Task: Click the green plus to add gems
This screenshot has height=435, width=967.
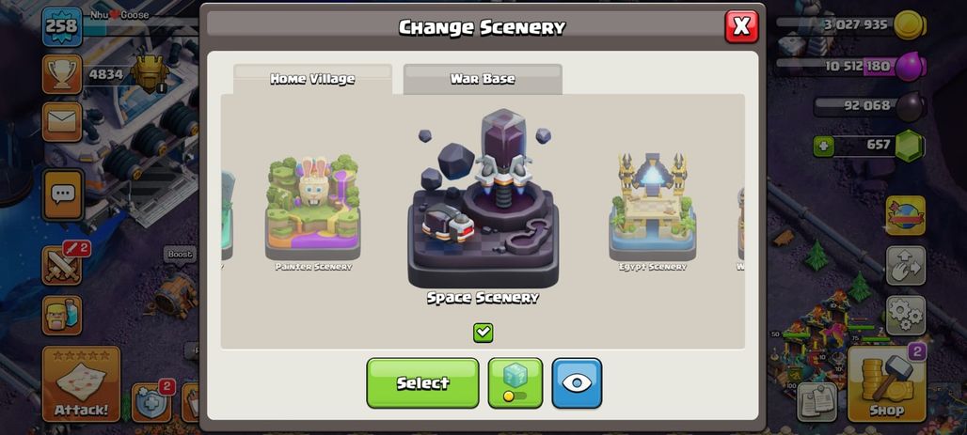Action: click(823, 147)
